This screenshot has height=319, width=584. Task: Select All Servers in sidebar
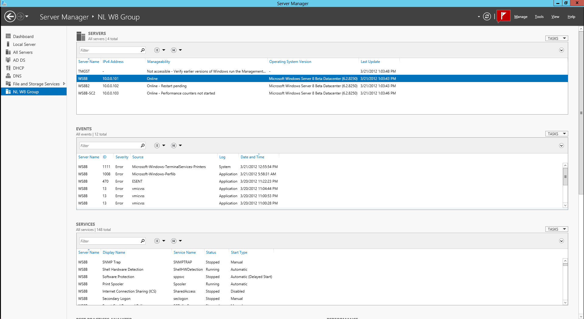[23, 52]
